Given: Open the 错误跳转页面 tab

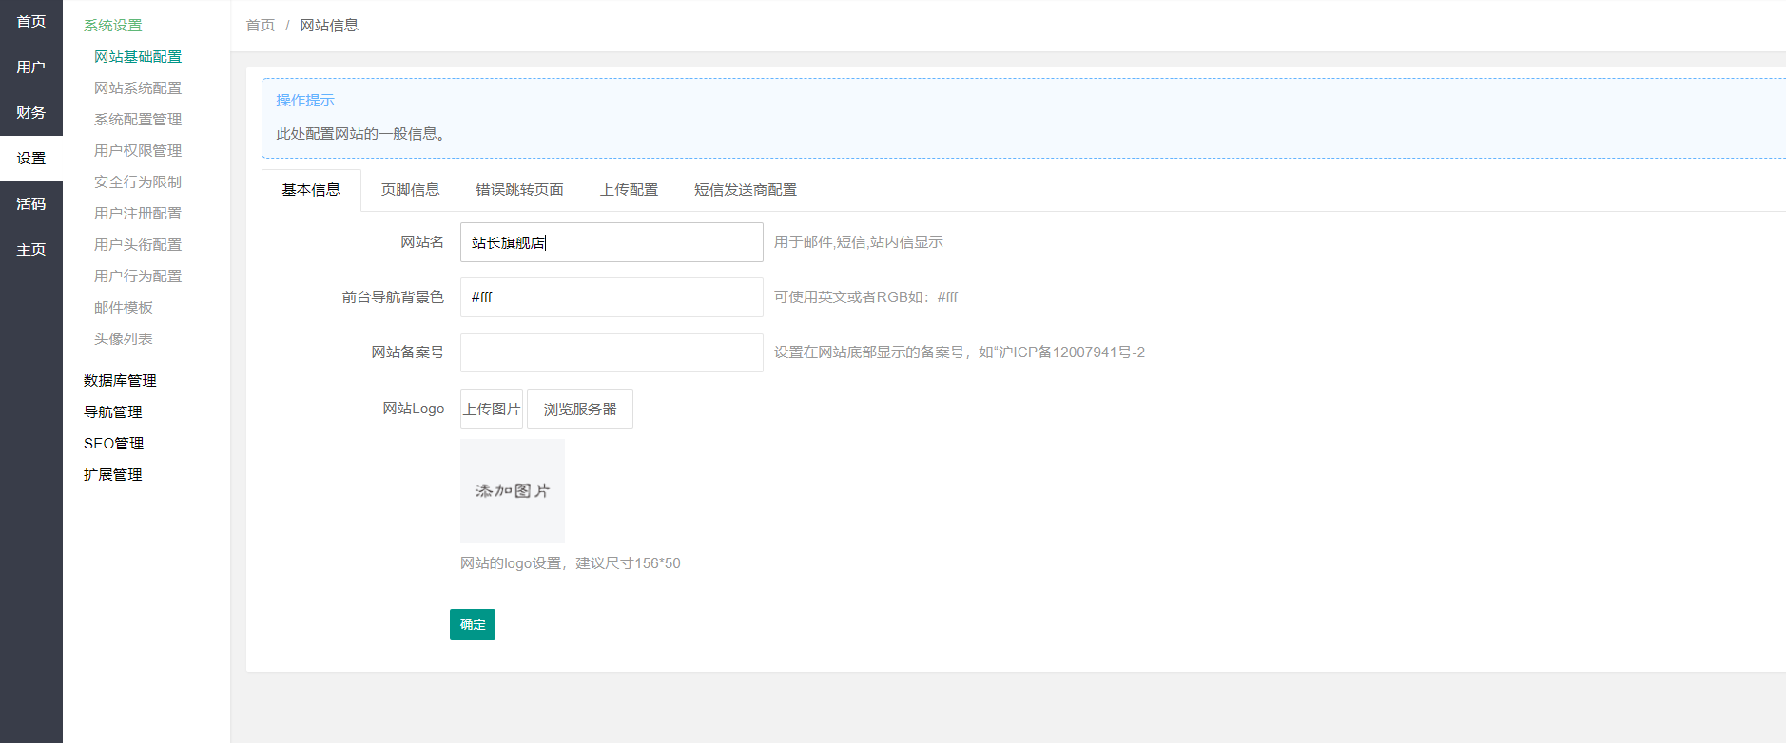Looking at the screenshot, I should [519, 190].
